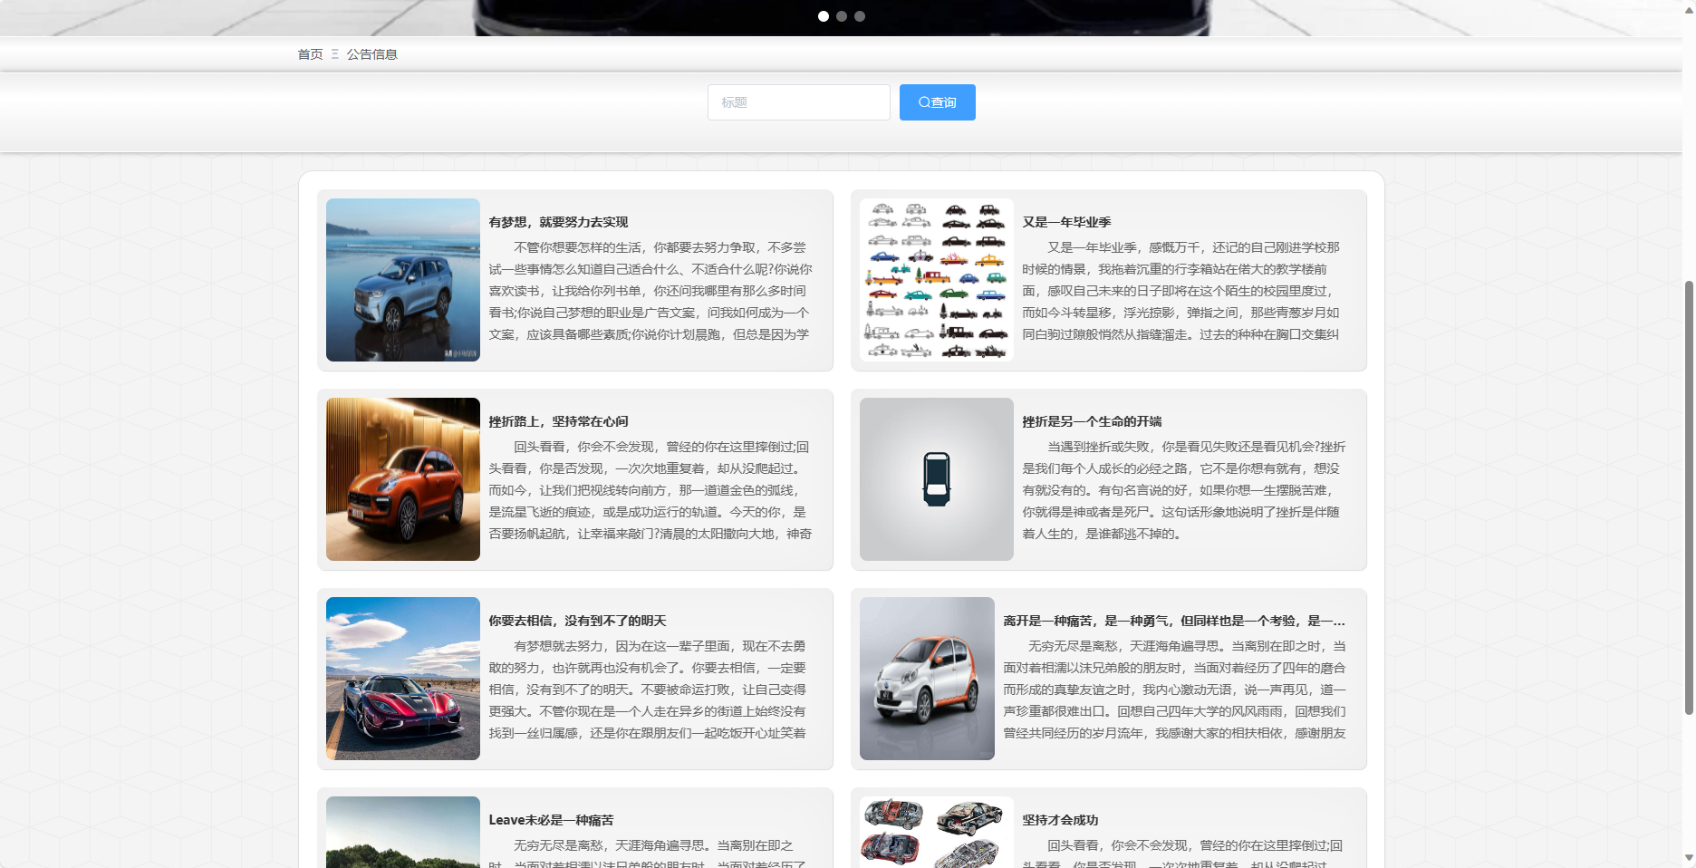Click the description text starting 不管你想要怎样的生活

tap(650, 291)
